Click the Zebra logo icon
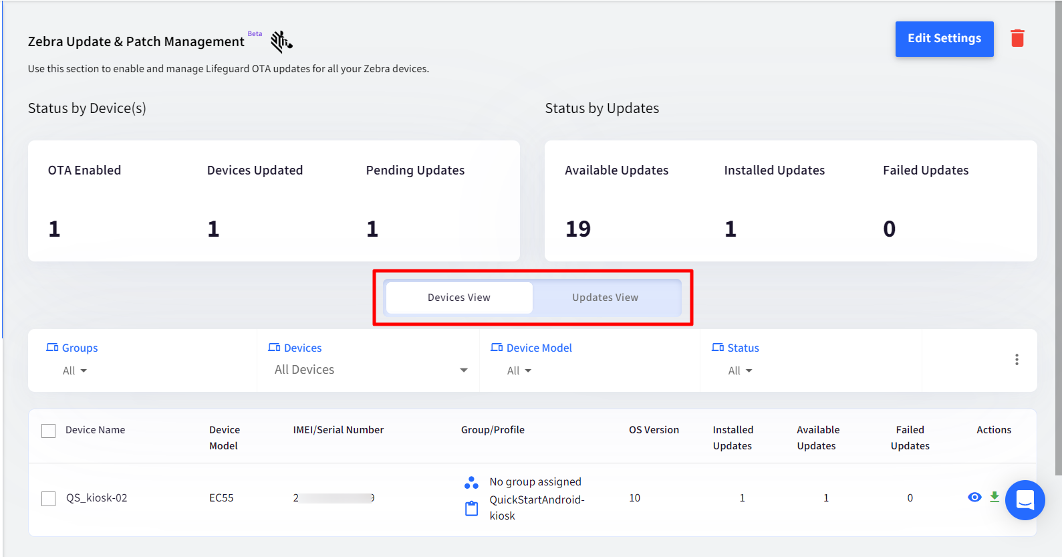Image resolution: width=1062 pixels, height=557 pixels. click(281, 41)
